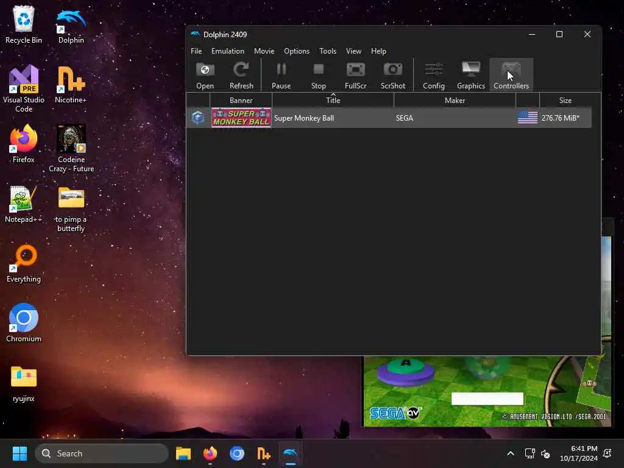
Task: Open the Movie menu
Action: (264, 51)
